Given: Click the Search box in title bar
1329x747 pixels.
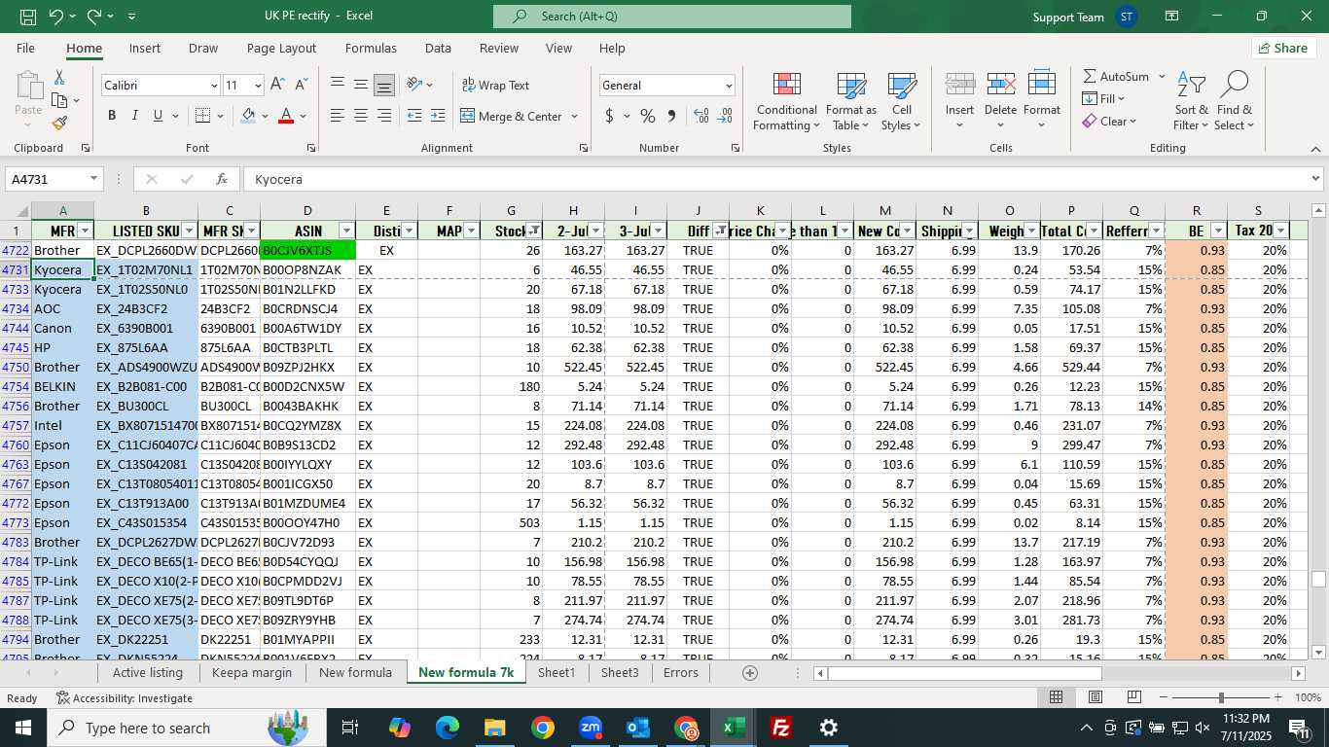Looking at the screenshot, I should pyautogui.click(x=671, y=17).
